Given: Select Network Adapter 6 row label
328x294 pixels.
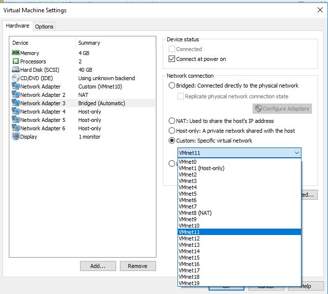Looking at the screenshot, I should 43,128.
